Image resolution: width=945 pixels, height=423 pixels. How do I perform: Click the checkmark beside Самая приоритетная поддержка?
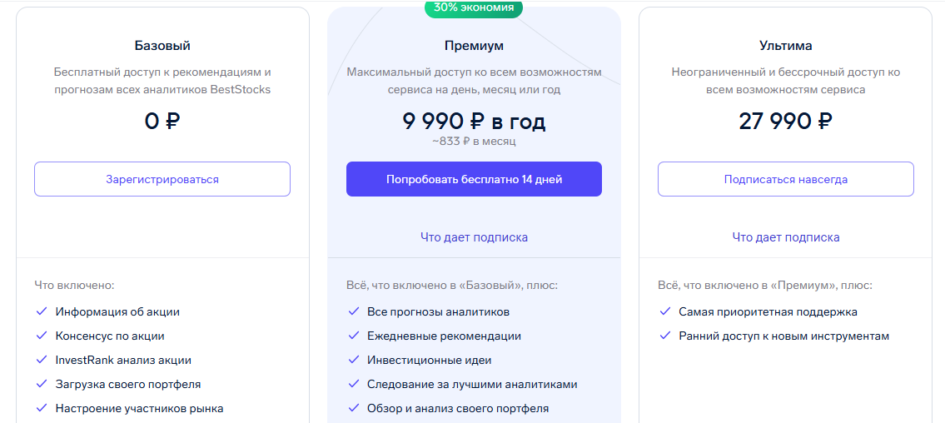[x=664, y=311]
